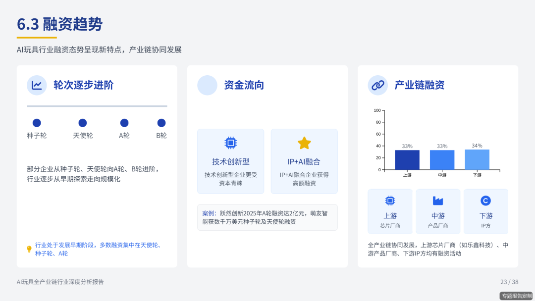
Task: Click the line chart icon beside 轮次逐步进阶
Action: click(x=37, y=85)
